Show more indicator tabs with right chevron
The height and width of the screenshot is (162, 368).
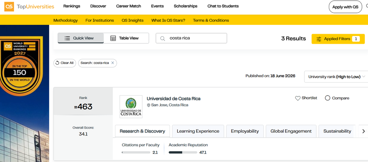364,131
